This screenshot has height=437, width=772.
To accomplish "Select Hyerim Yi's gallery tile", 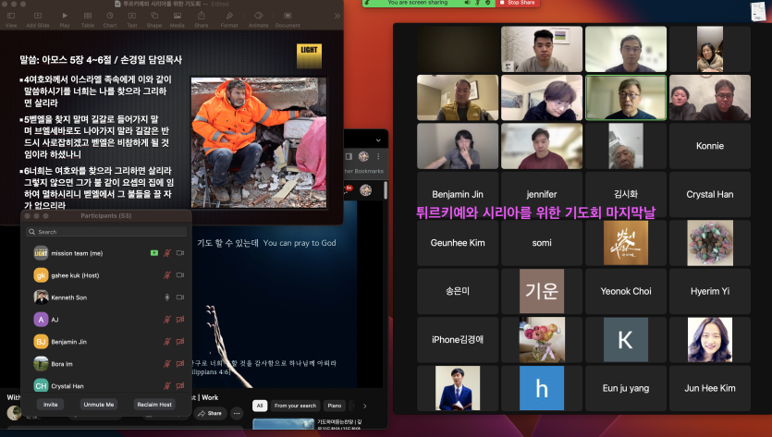I will click(x=709, y=291).
